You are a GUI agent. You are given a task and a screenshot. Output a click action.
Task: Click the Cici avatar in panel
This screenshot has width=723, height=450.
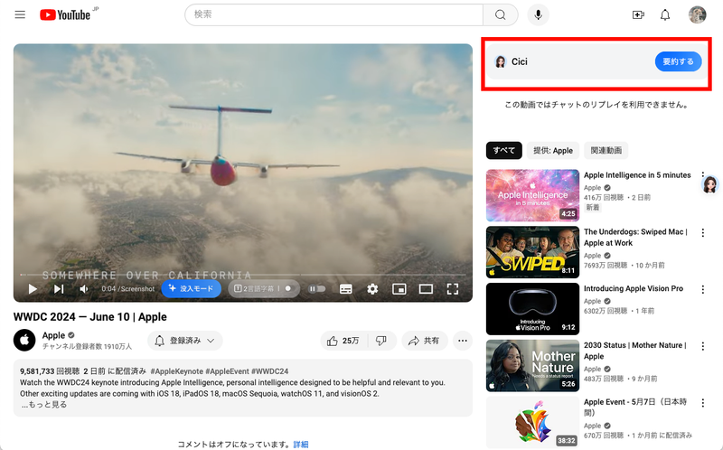pos(501,61)
